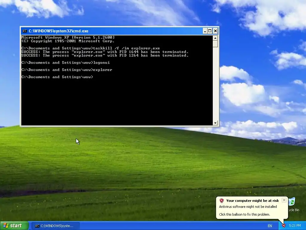
Task: Click the PID 1264 terminated success line
Action: [105, 55]
